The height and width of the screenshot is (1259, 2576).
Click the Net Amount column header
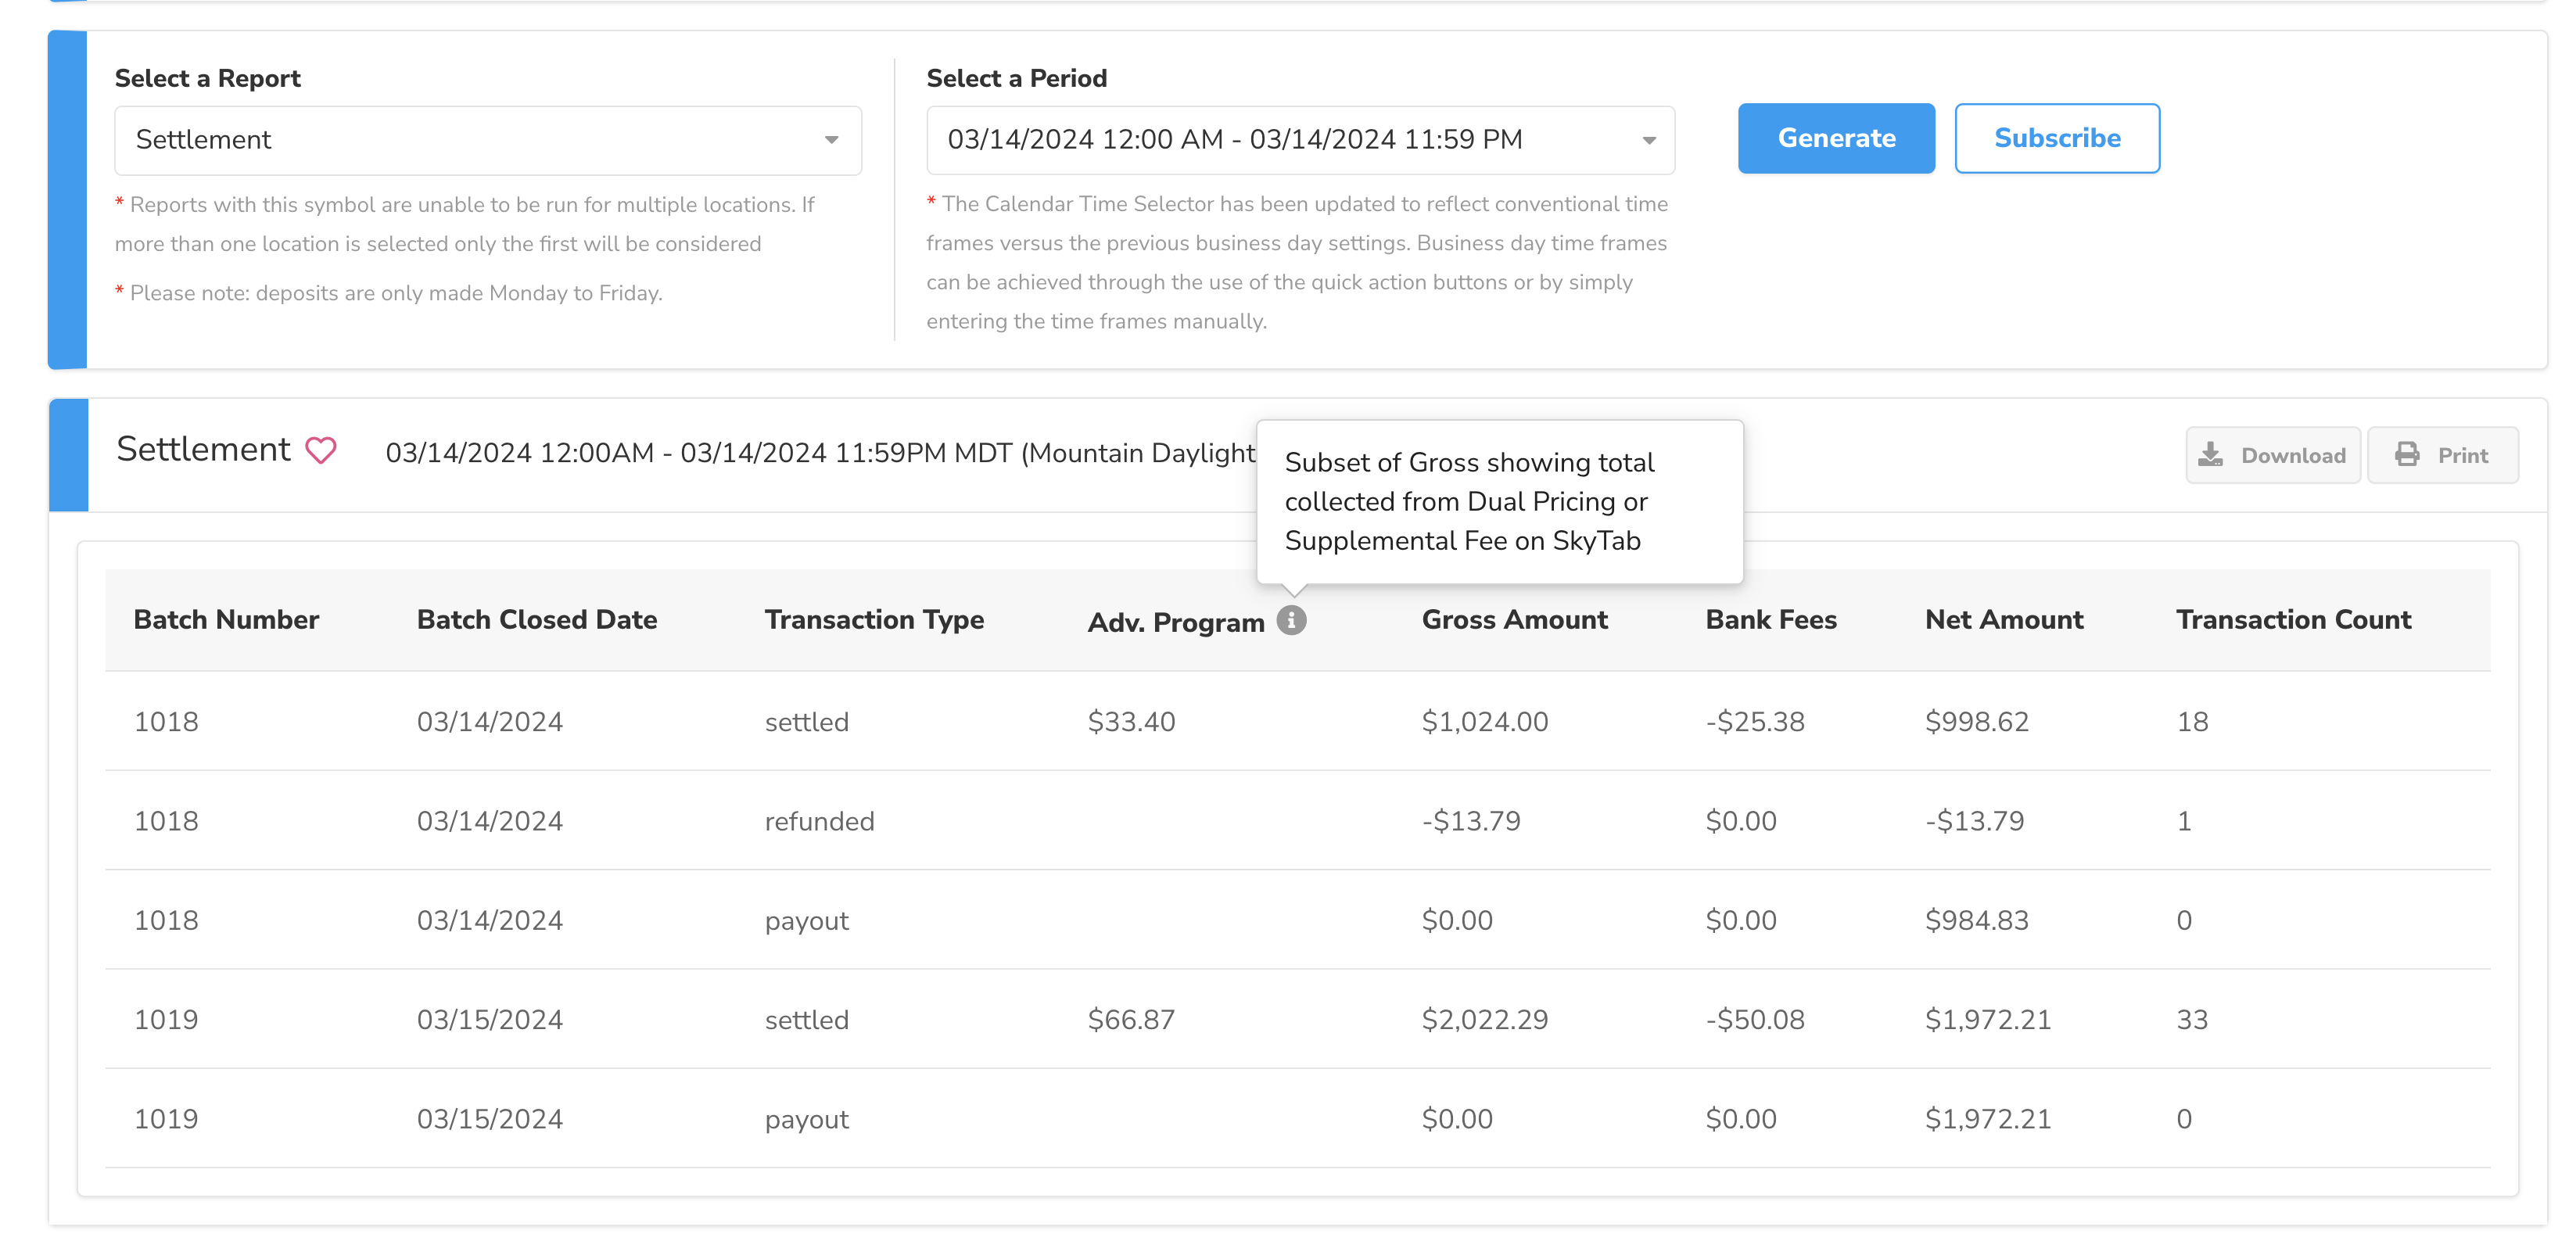2003,620
